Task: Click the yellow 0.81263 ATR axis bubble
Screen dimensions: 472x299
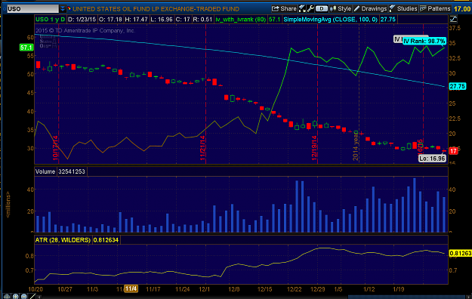Action: pos(460,254)
